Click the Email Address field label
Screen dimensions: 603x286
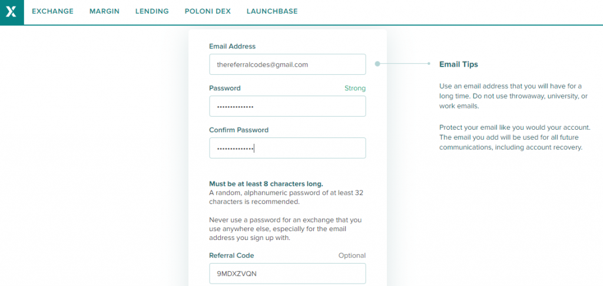[232, 46]
